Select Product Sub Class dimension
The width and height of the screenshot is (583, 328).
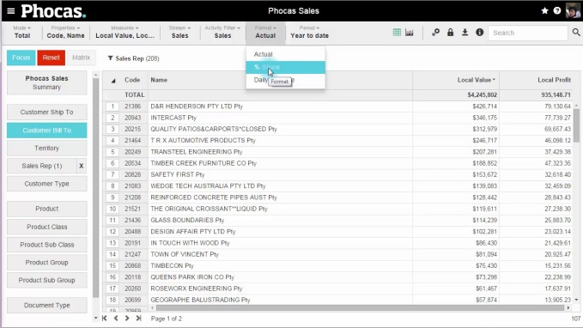[47, 245]
